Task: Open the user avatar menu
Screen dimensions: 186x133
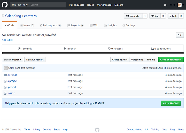Action: coord(181,5)
